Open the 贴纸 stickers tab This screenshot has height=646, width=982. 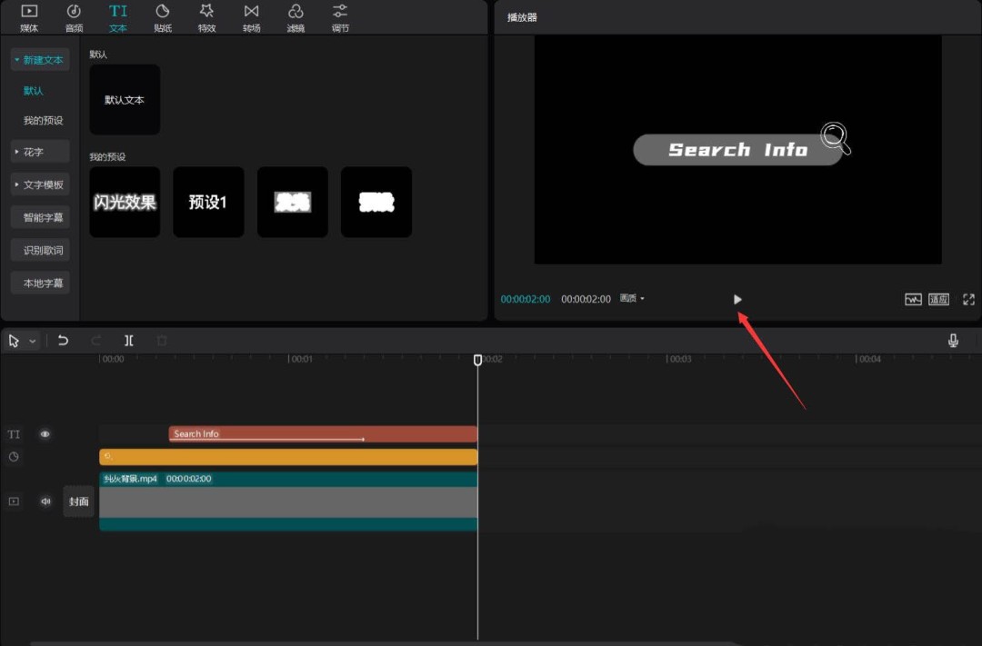click(x=163, y=17)
